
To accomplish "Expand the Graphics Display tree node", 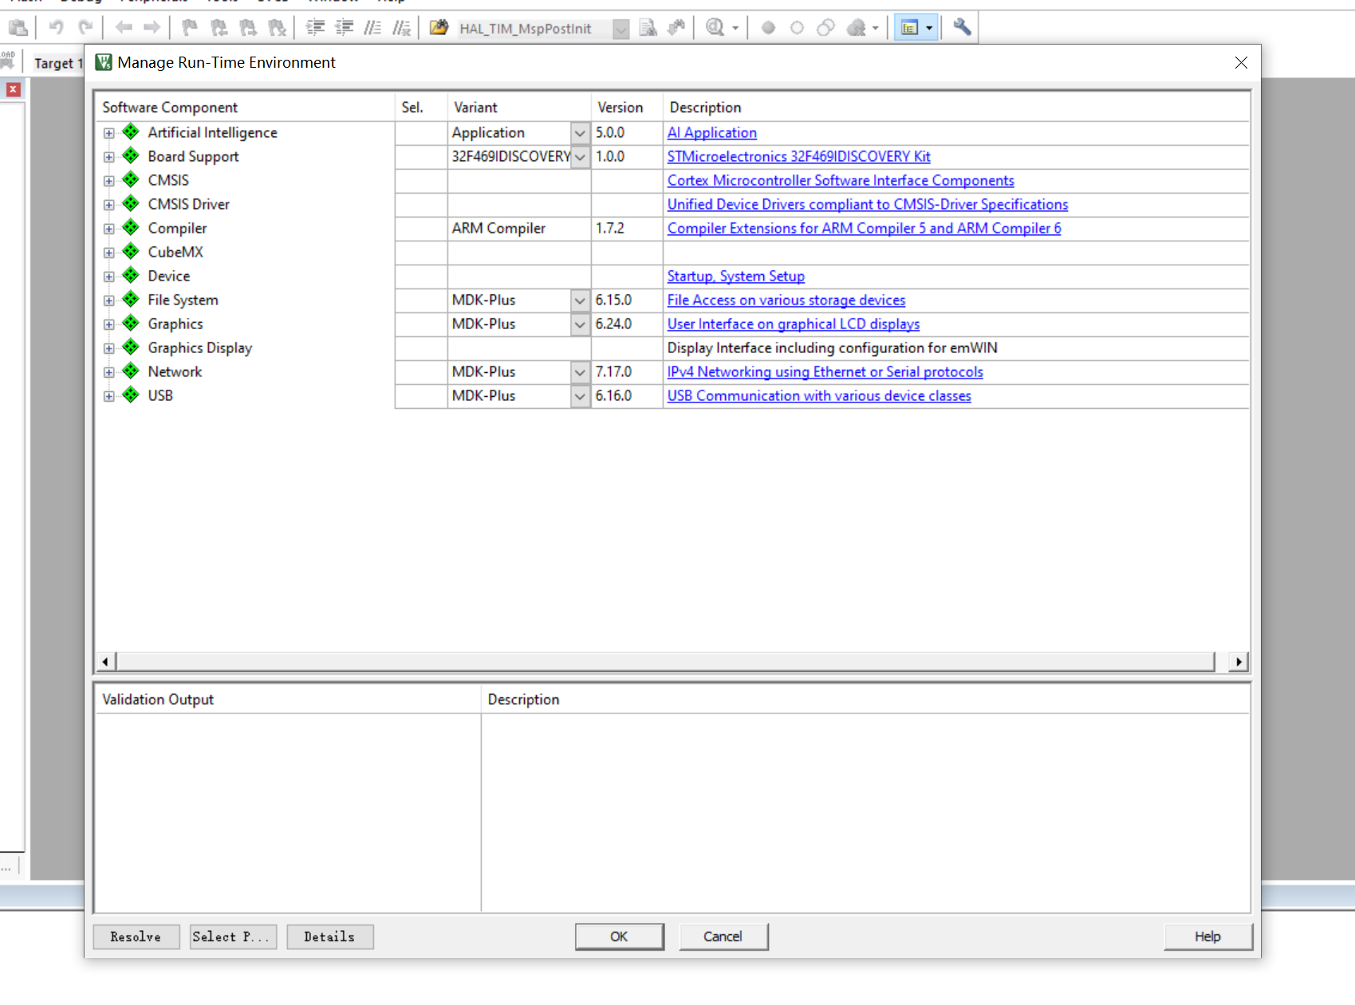I will pyautogui.click(x=109, y=348).
